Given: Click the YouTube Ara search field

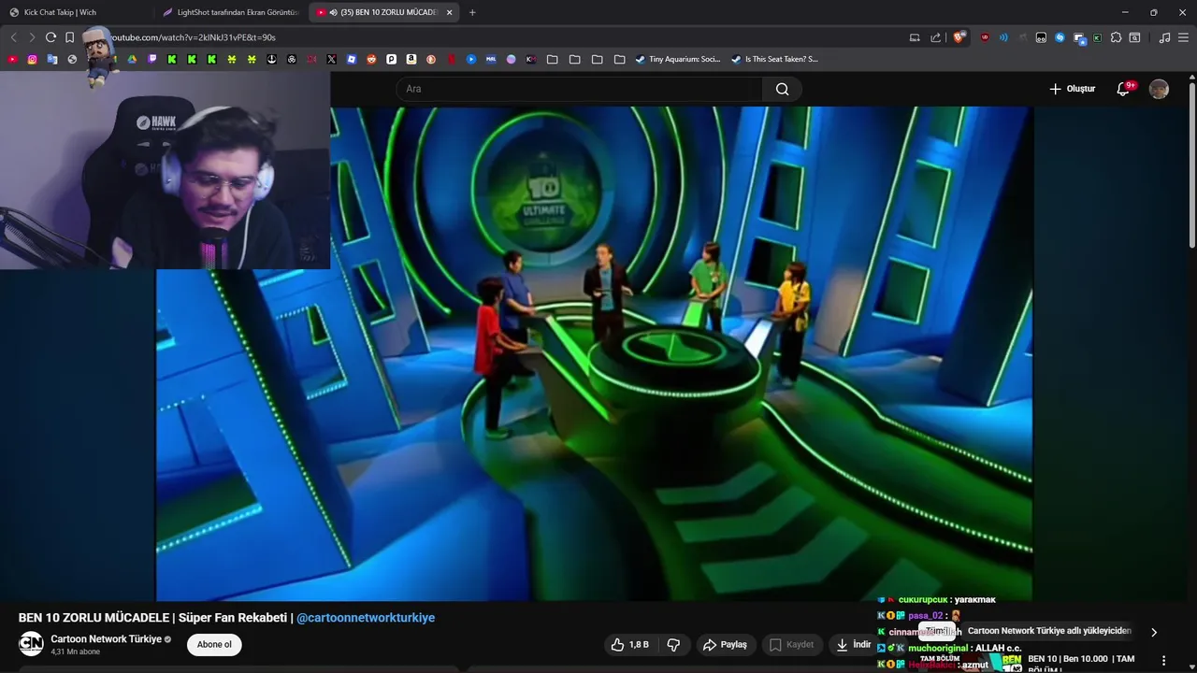Looking at the screenshot, I should (580, 89).
